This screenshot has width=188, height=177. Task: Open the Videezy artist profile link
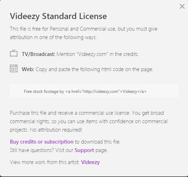pyautogui.click(x=90, y=162)
